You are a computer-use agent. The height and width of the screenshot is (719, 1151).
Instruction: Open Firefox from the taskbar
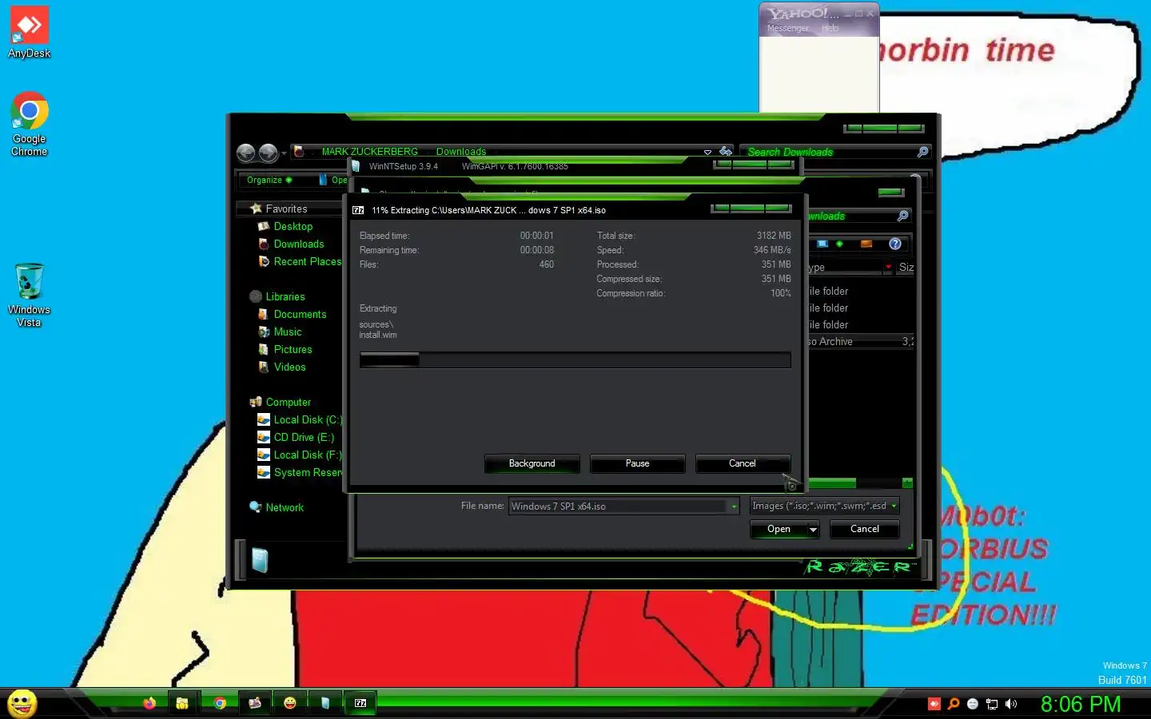tap(149, 703)
